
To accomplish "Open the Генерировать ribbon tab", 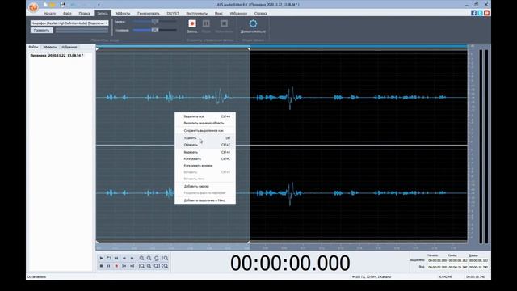I will click(149, 14).
